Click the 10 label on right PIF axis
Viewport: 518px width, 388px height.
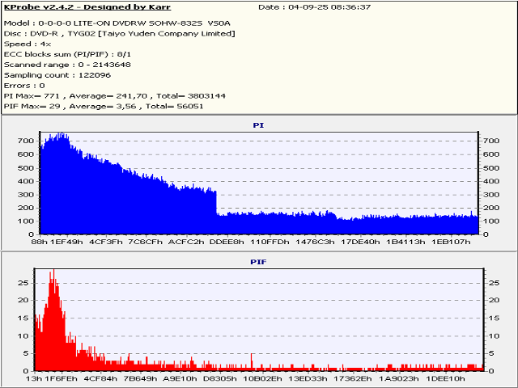[494, 336]
